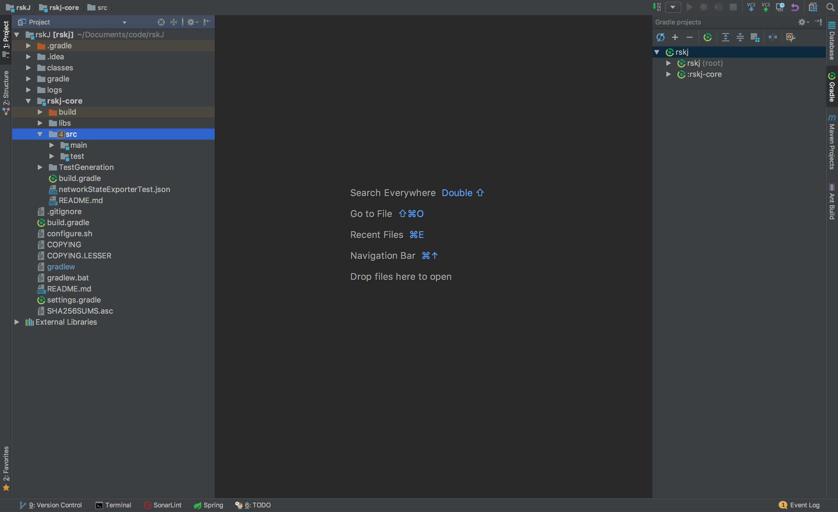Open the run configuration dropdown

coord(673,7)
